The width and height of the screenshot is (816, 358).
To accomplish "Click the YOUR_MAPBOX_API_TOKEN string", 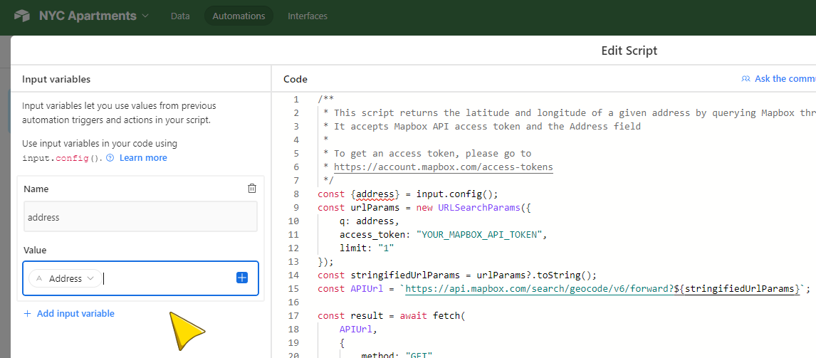I will click(x=479, y=235).
